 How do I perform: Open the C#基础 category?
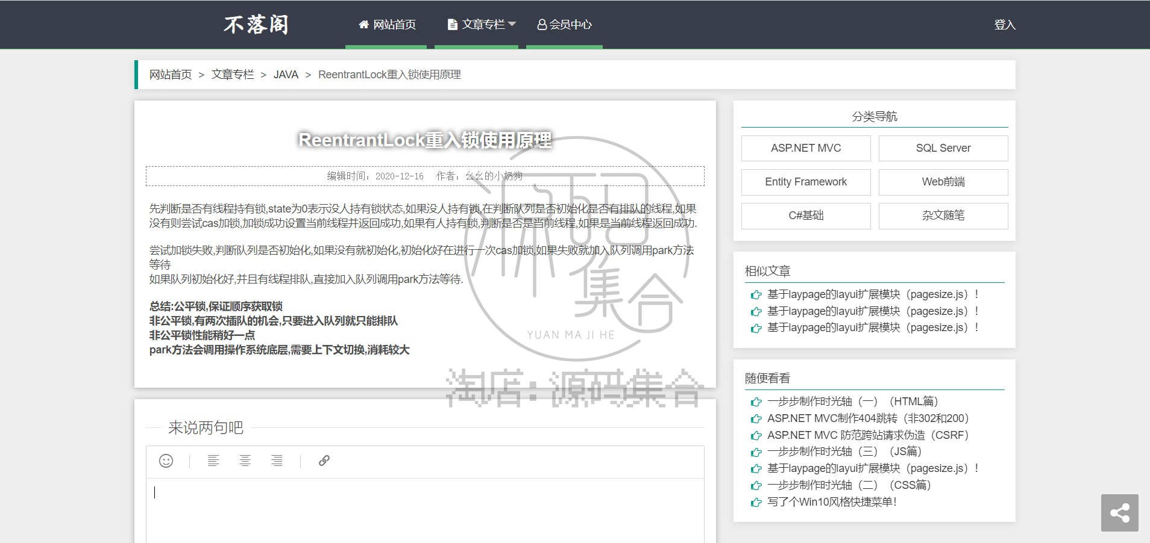tap(806, 216)
